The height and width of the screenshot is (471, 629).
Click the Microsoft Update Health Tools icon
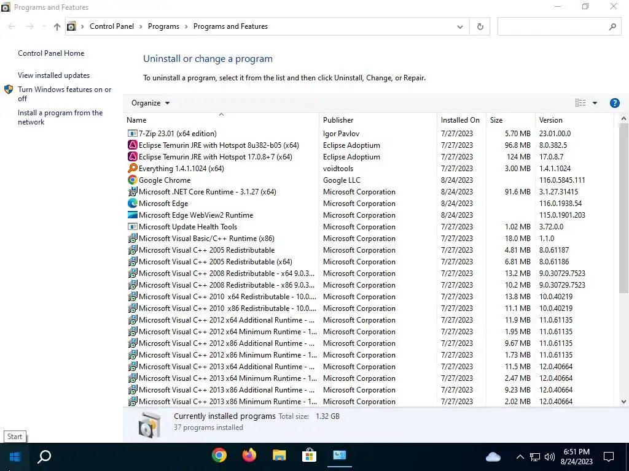coord(133,226)
